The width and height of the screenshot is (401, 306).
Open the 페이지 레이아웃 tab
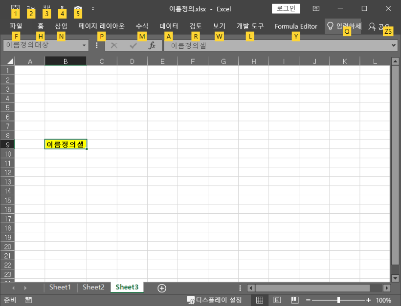(x=101, y=26)
